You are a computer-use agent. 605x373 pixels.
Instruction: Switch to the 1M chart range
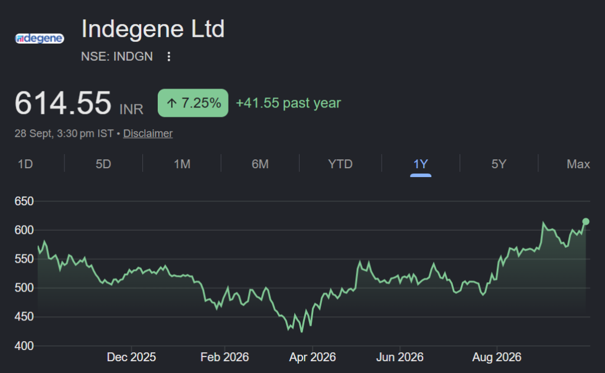182,164
